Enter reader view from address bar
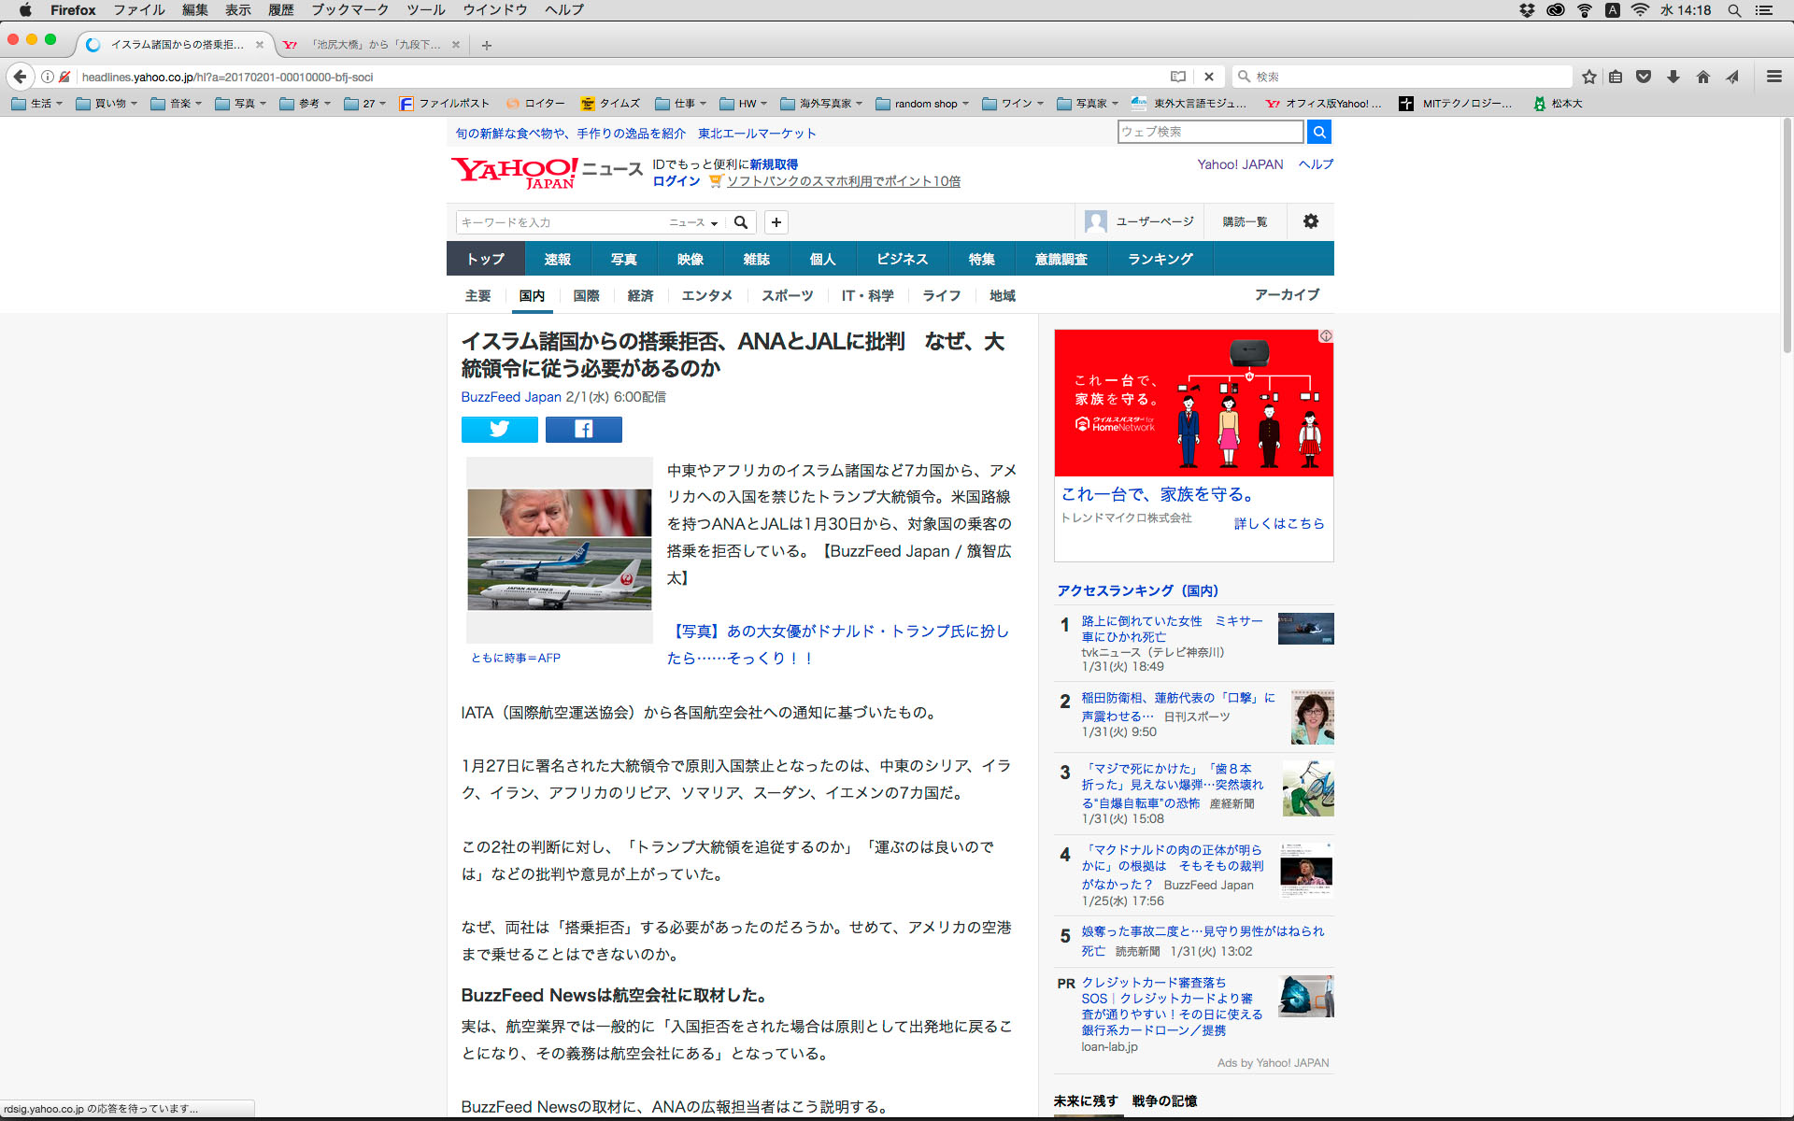This screenshot has width=1794, height=1121. pos(1178,77)
